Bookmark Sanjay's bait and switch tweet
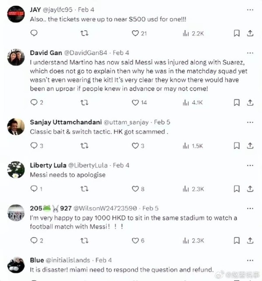 (x=236, y=146)
